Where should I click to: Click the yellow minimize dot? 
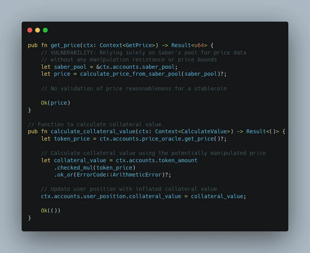pos(38,30)
